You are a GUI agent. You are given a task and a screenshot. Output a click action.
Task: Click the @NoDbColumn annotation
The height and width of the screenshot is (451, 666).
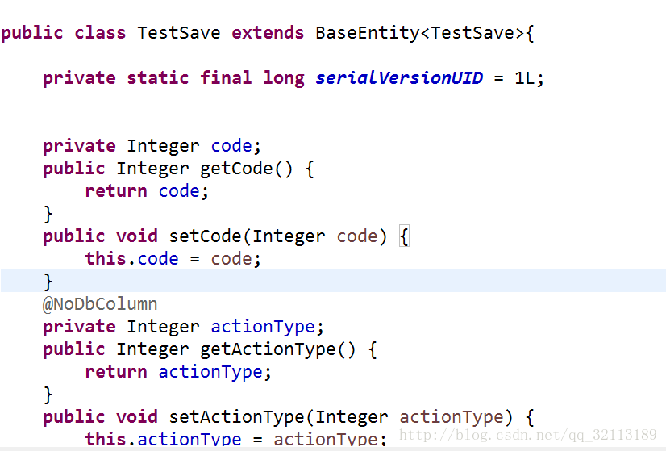click(x=100, y=304)
